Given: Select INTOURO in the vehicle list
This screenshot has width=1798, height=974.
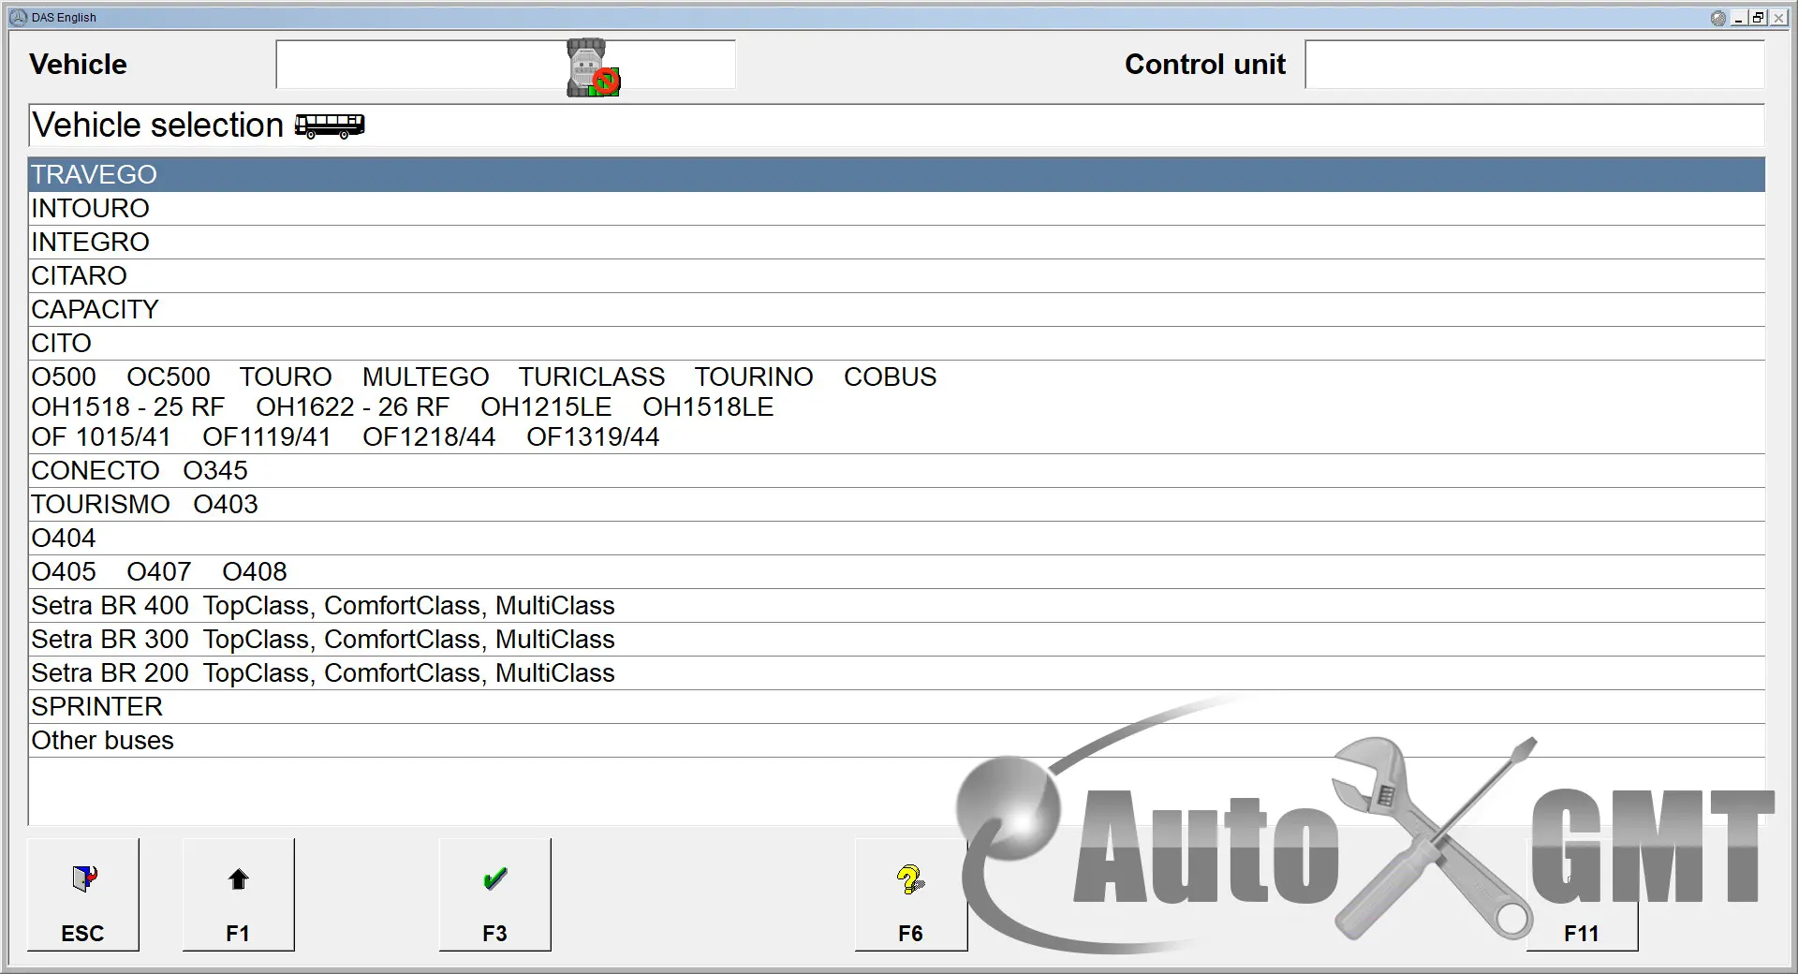Looking at the screenshot, I should pyautogui.click(x=896, y=209).
